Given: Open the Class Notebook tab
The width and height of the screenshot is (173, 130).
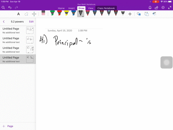Looking at the screenshot, I should 106,8.
